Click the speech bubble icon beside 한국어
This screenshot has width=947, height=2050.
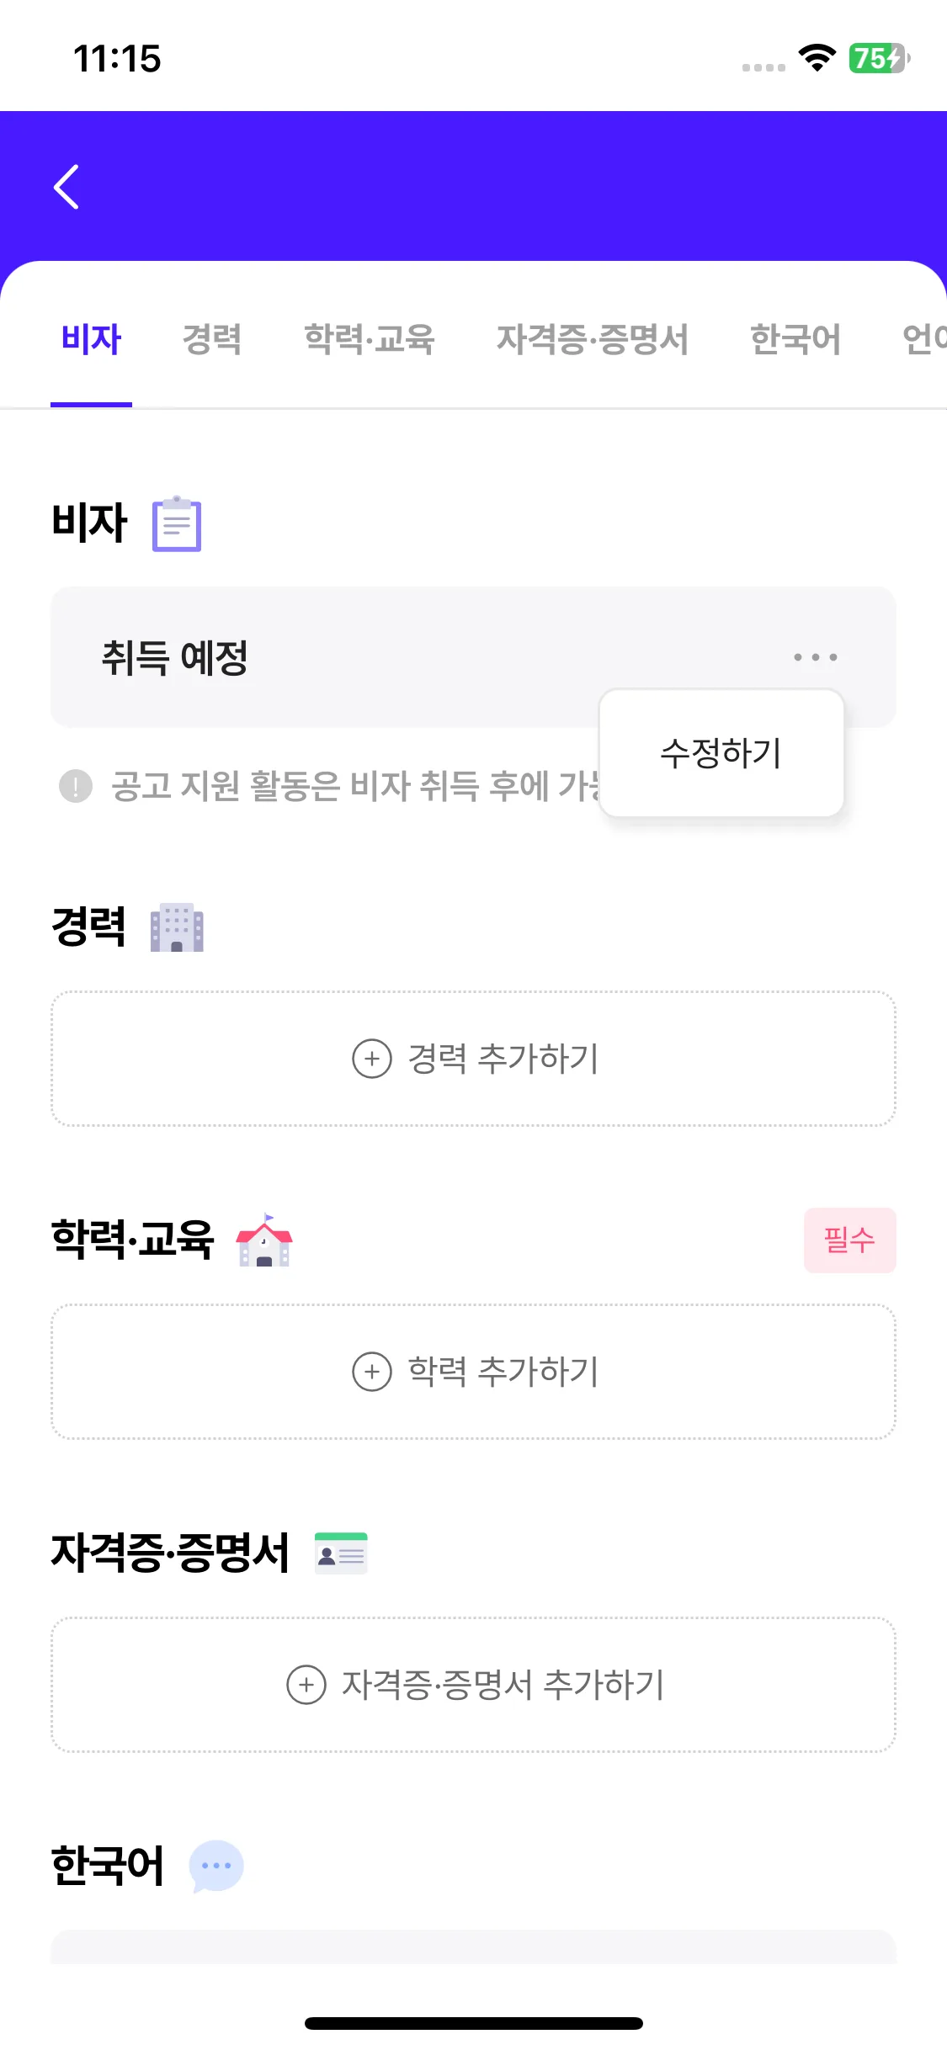[x=216, y=1866]
